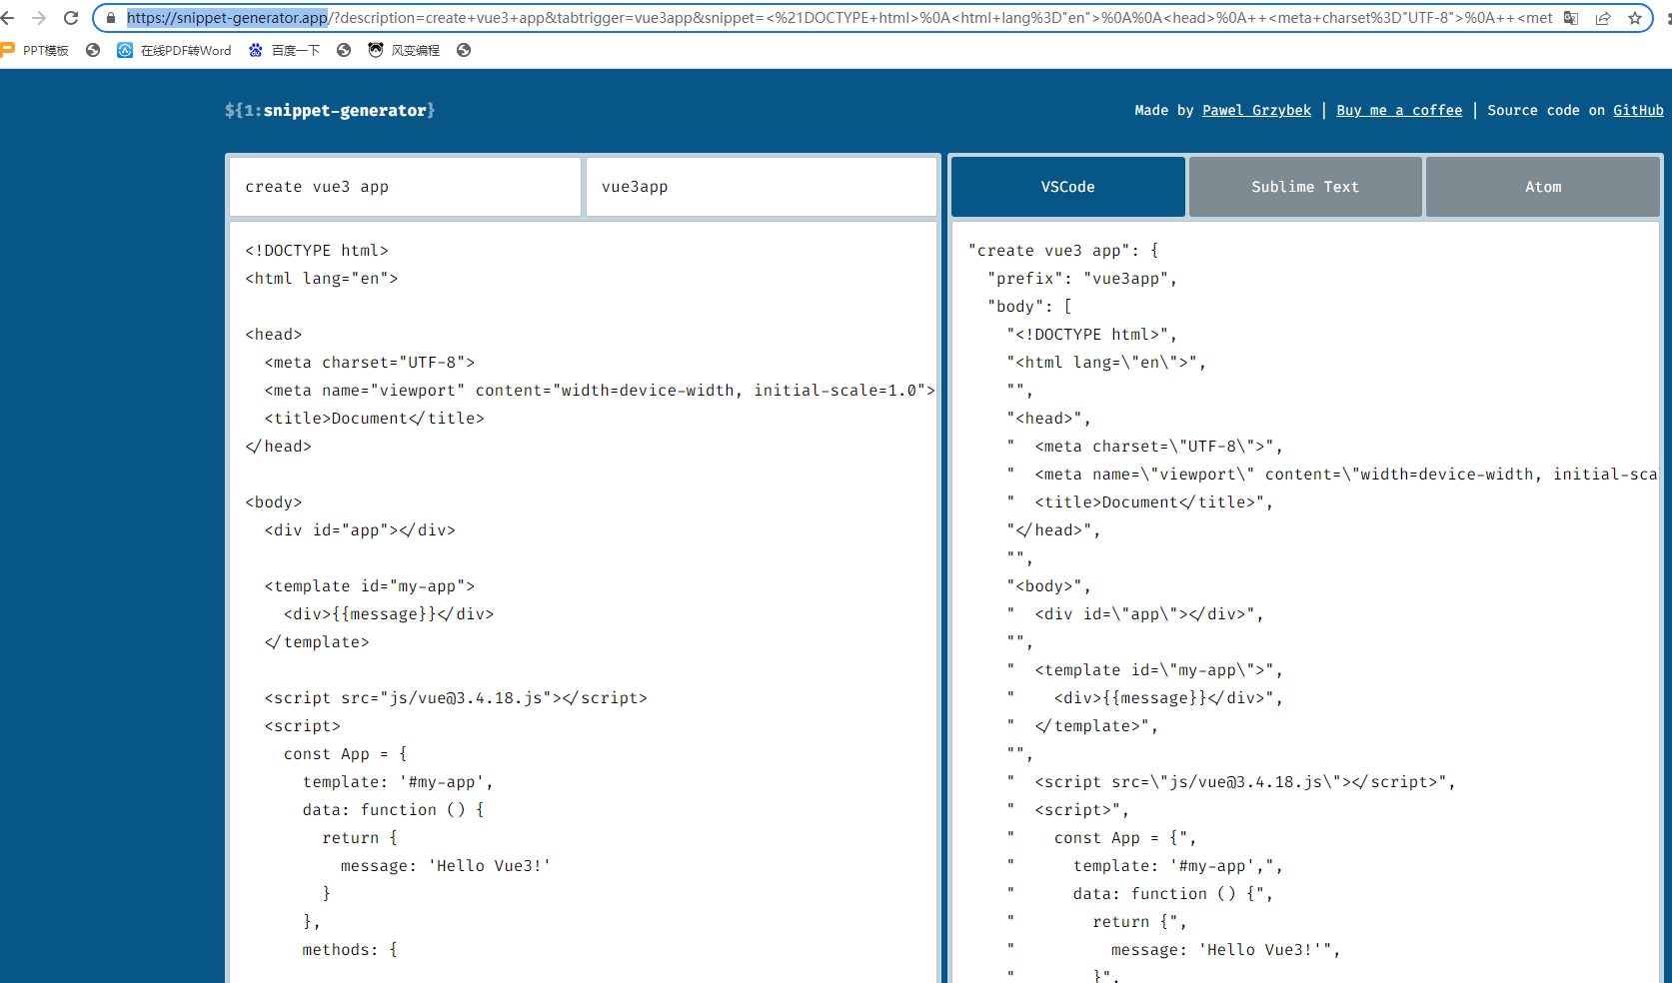Open the 风变编程 bookmark

(404, 50)
